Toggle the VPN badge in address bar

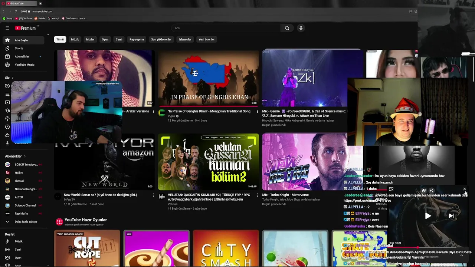click(x=24, y=11)
